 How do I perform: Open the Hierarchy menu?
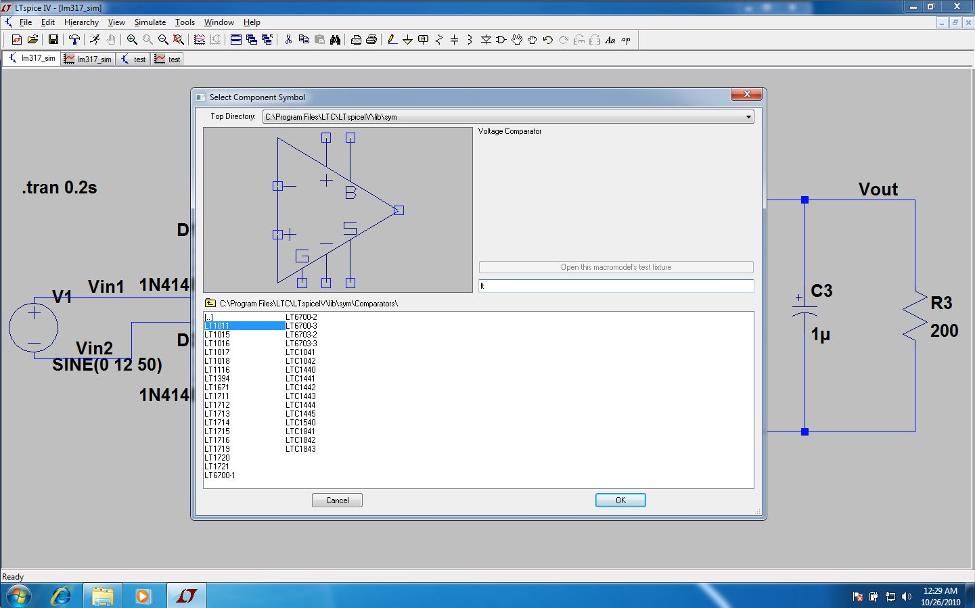[81, 22]
